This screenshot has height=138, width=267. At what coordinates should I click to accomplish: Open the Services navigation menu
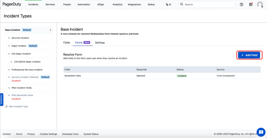(50, 4)
